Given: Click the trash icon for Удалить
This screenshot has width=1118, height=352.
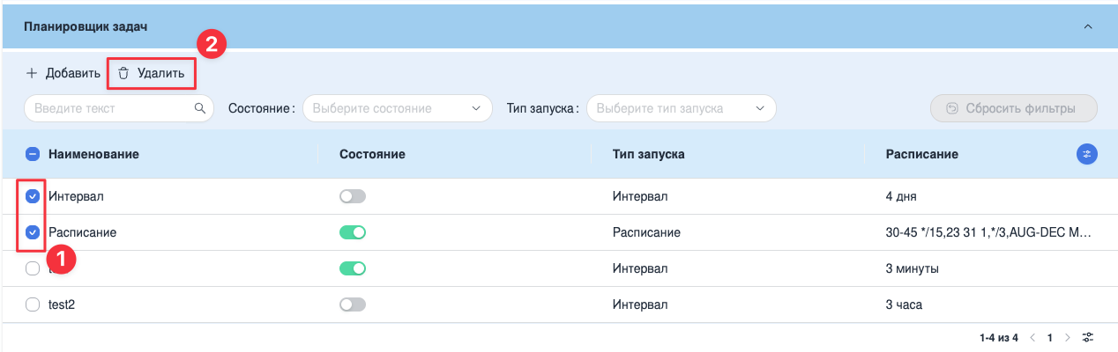Looking at the screenshot, I should [123, 73].
